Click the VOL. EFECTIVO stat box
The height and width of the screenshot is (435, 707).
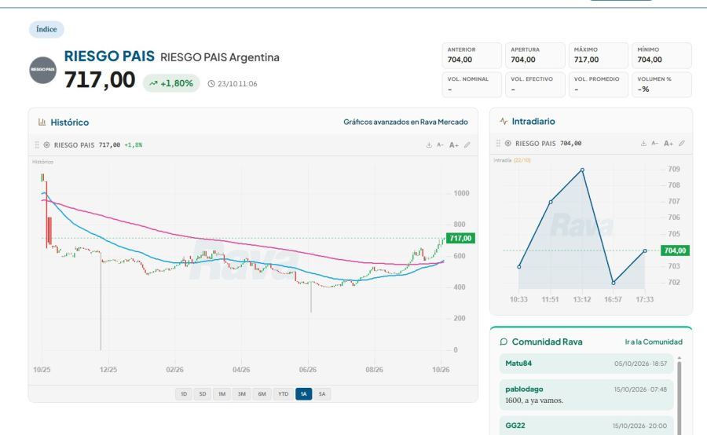(x=535, y=84)
